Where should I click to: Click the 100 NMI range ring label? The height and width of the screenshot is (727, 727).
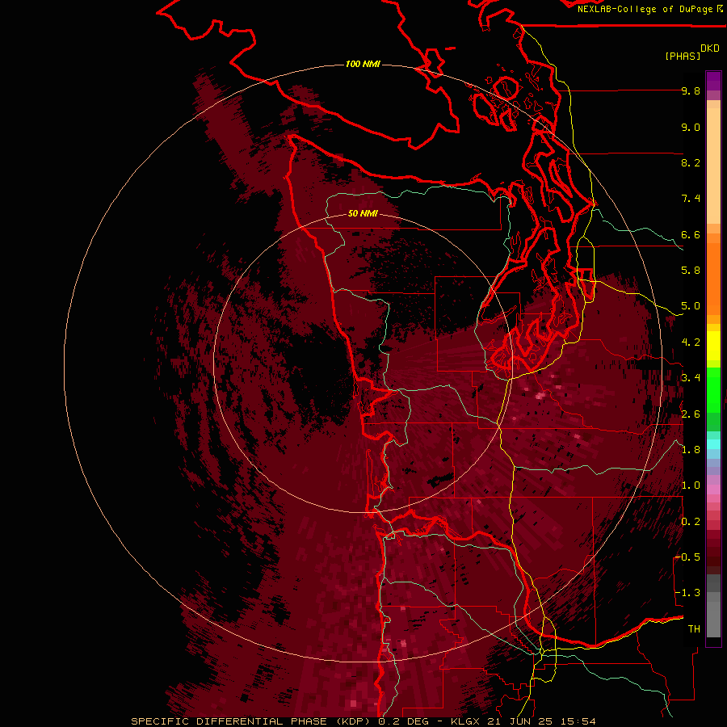363,64
